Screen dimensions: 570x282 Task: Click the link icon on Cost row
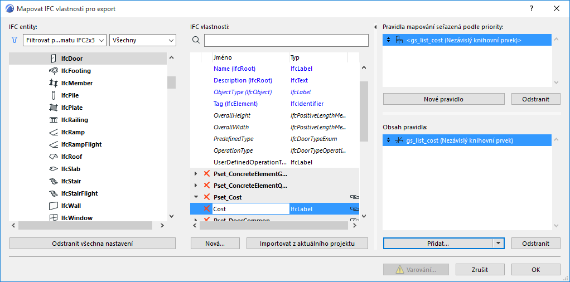(x=354, y=208)
